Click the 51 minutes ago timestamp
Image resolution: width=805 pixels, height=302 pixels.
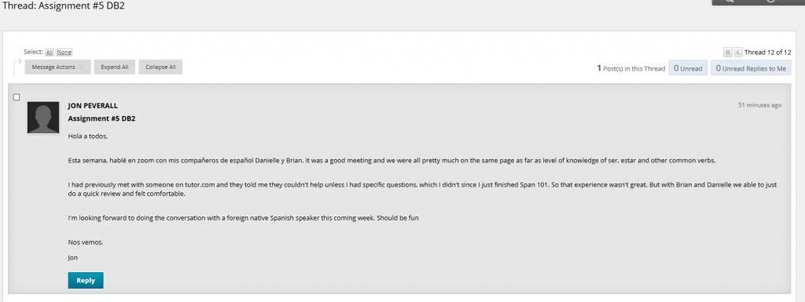click(760, 105)
